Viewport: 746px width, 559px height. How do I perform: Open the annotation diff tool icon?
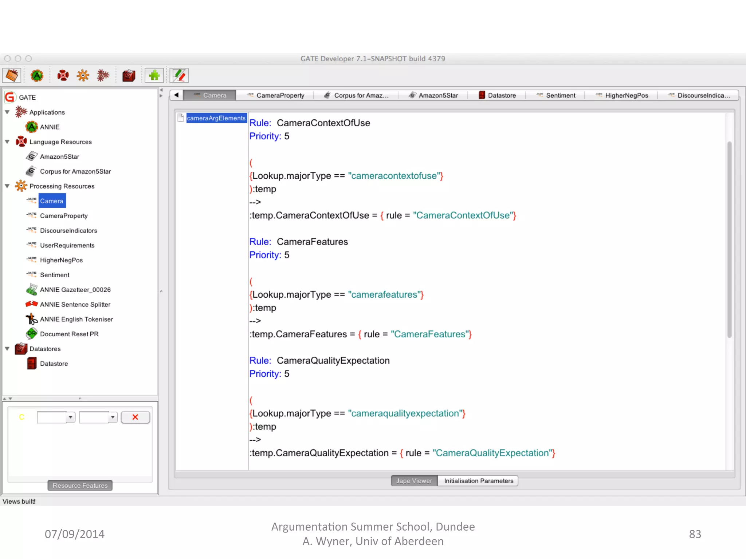pyautogui.click(x=179, y=75)
